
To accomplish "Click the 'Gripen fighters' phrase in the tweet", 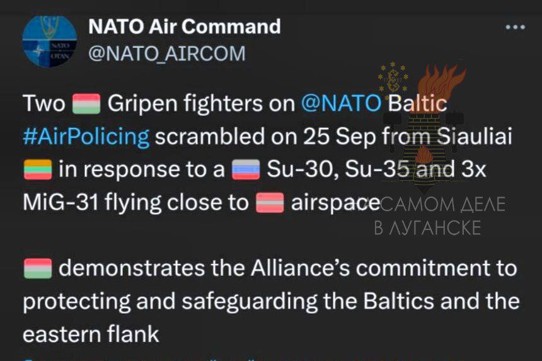I will click(x=185, y=103).
